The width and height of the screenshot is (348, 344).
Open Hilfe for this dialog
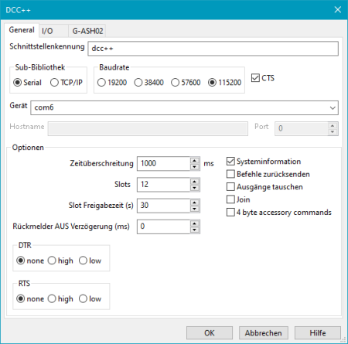coord(318,333)
